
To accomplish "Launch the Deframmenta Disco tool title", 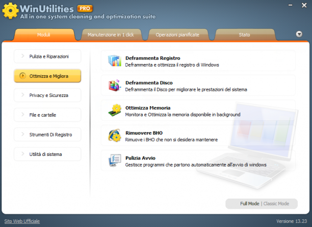I will click(149, 83).
